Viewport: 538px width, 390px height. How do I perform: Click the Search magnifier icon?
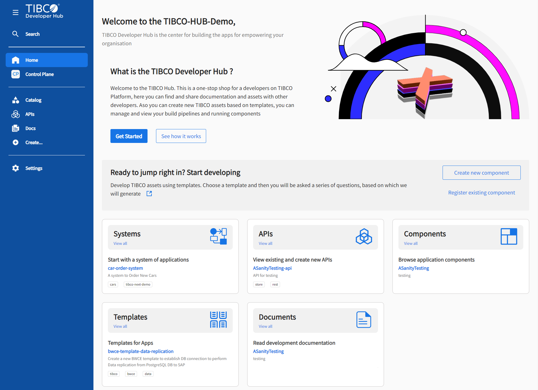tap(15, 34)
